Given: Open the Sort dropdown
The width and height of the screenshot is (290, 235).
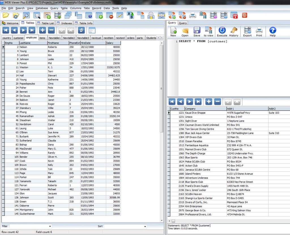Looking at the screenshot, I should [x=145, y=226].
